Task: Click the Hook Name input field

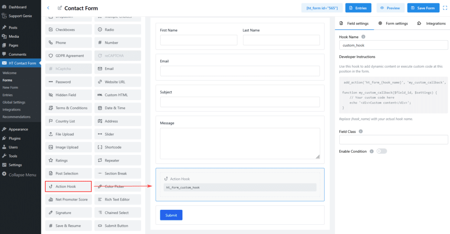Action: 393,45
